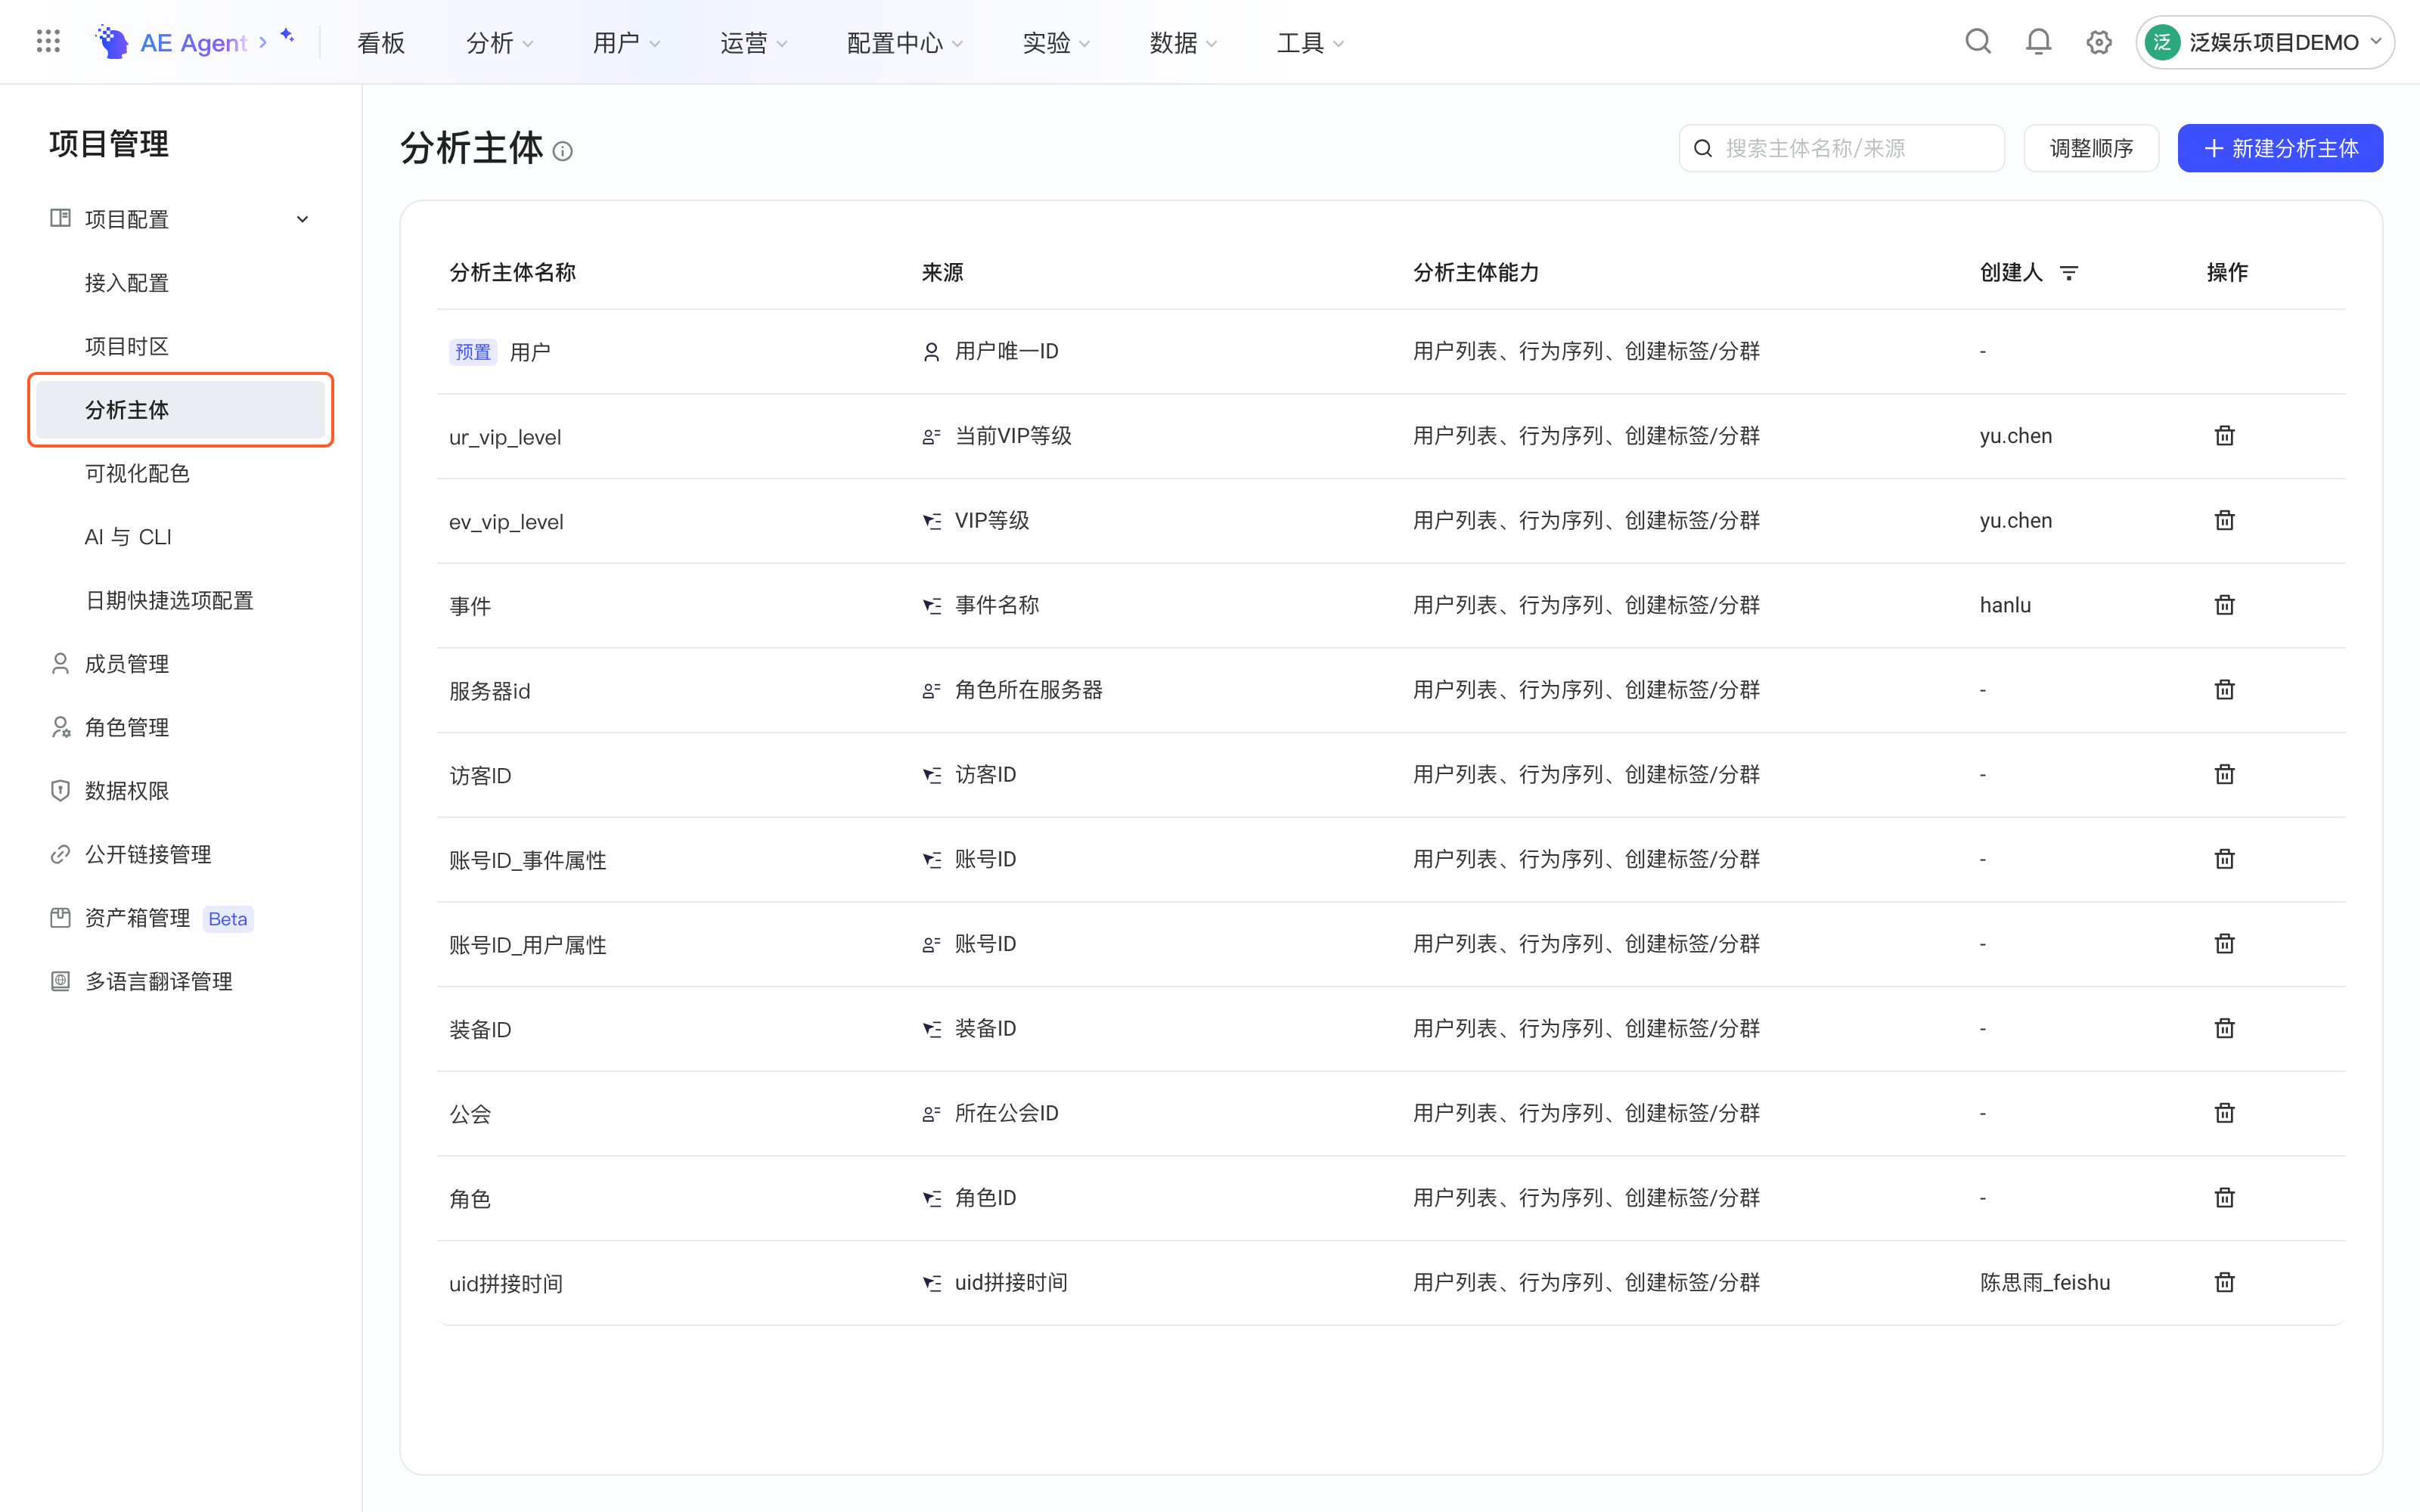
Task: Delete the 账号ID_用户属性 row
Action: click(x=2224, y=944)
